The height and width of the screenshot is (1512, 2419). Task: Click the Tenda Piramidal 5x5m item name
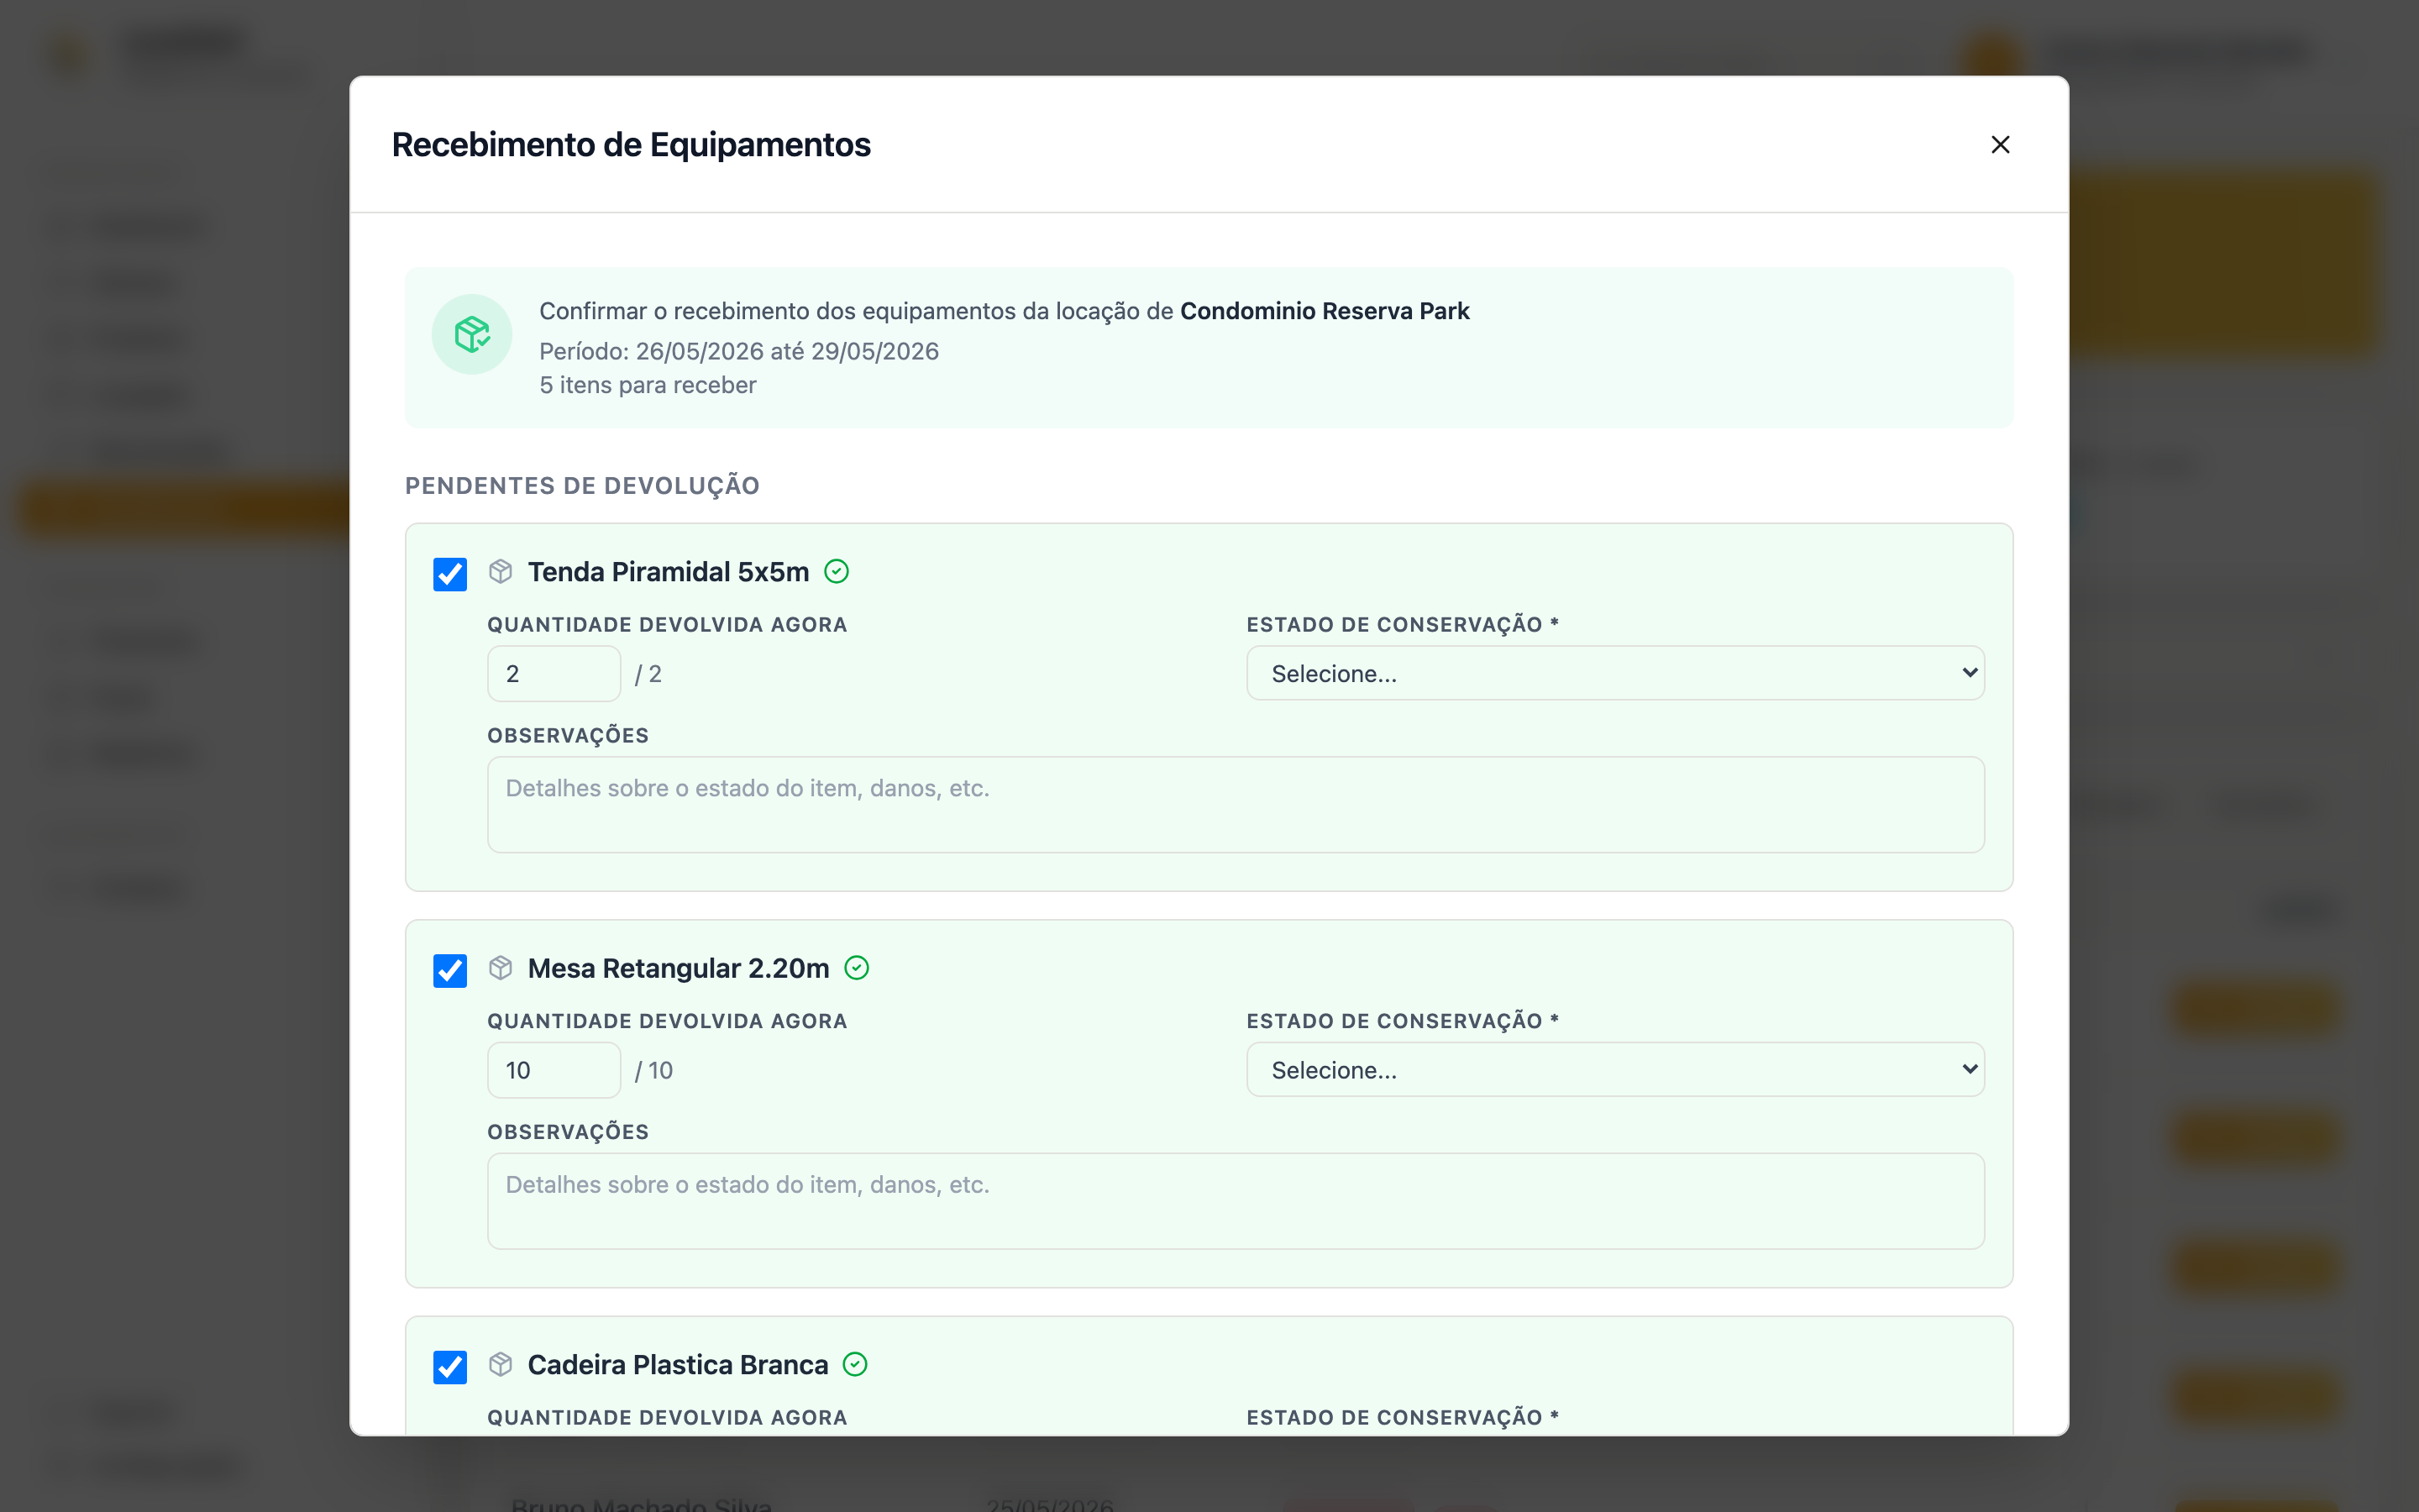(x=669, y=572)
